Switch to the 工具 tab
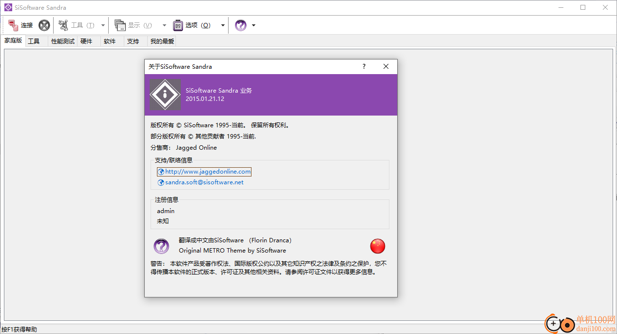Screen dimensions: 617x334 tap(34, 41)
